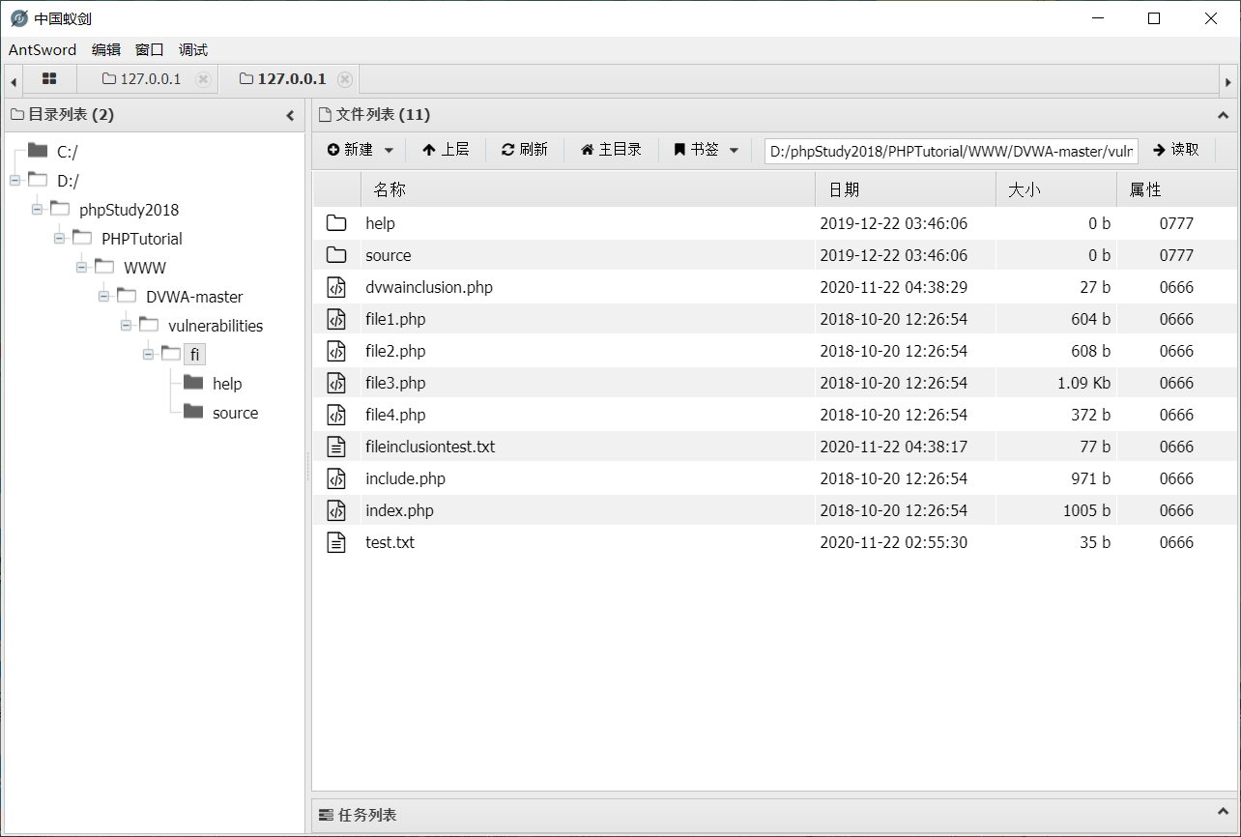
Task: Select the WWW folder in tree
Action: click(x=144, y=268)
